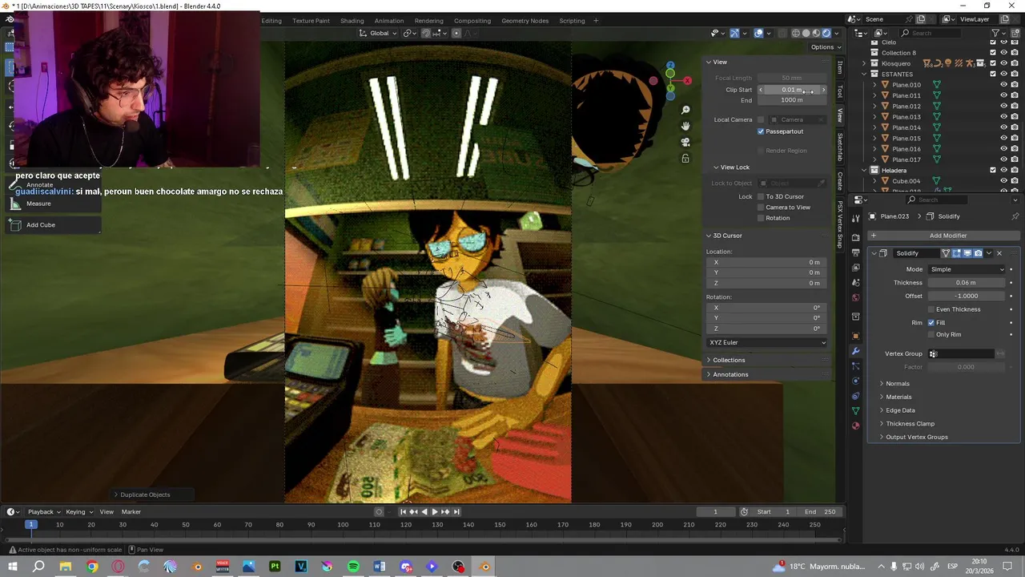This screenshot has height=577, width=1025.
Task: Enable the Only Rim checkbox
Action: 931,334
